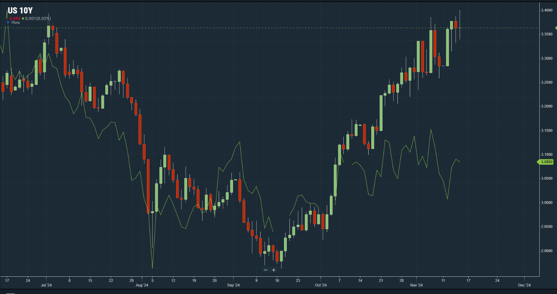
Task: Click the Sep '24 date axis label
Action: [233, 285]
